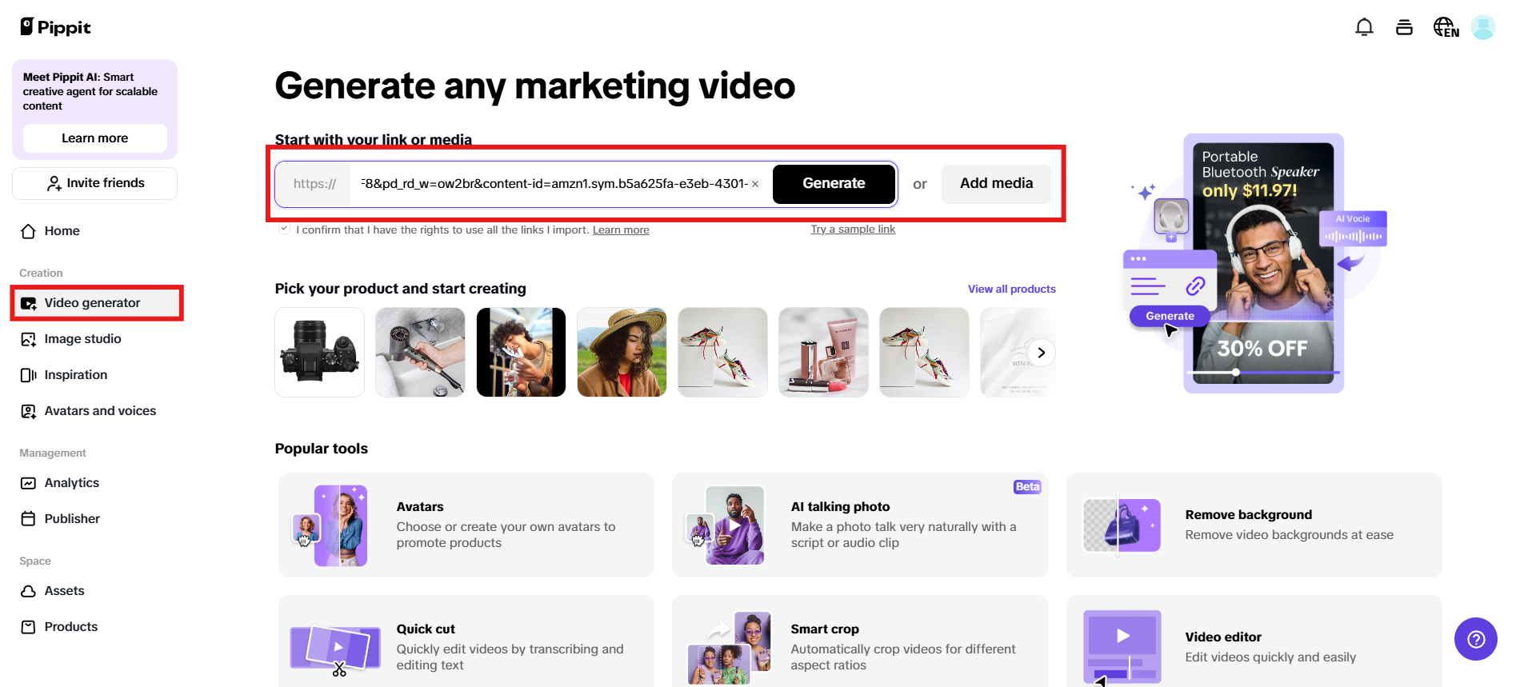Click the Avatars tool illustration icon
The width and height of the screenshot is (1520, 687).
[330, 525]
